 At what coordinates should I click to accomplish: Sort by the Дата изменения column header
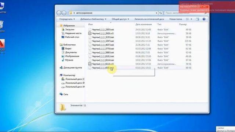tap(144, 24)
